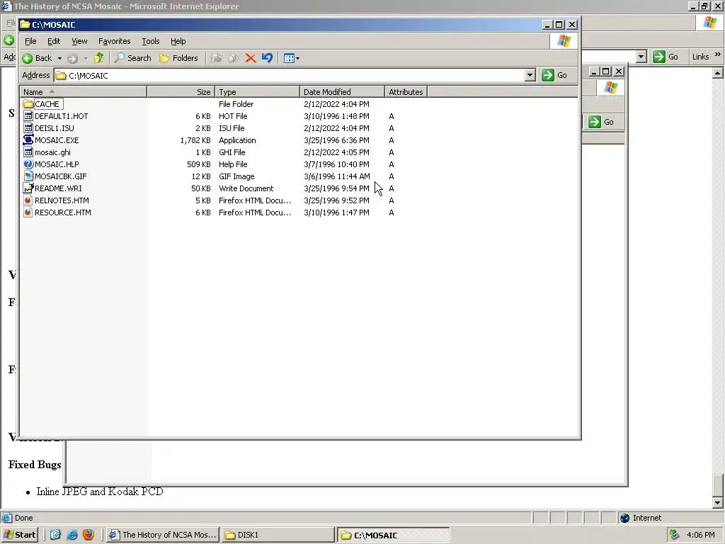Screen dimensions: 725x544
Task: Click the red Delete X icon
Action: coord(251,58)
